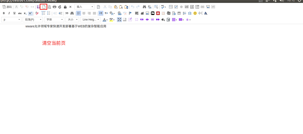
Task: Toggle Subscript formatting
Action: [25, 13]
